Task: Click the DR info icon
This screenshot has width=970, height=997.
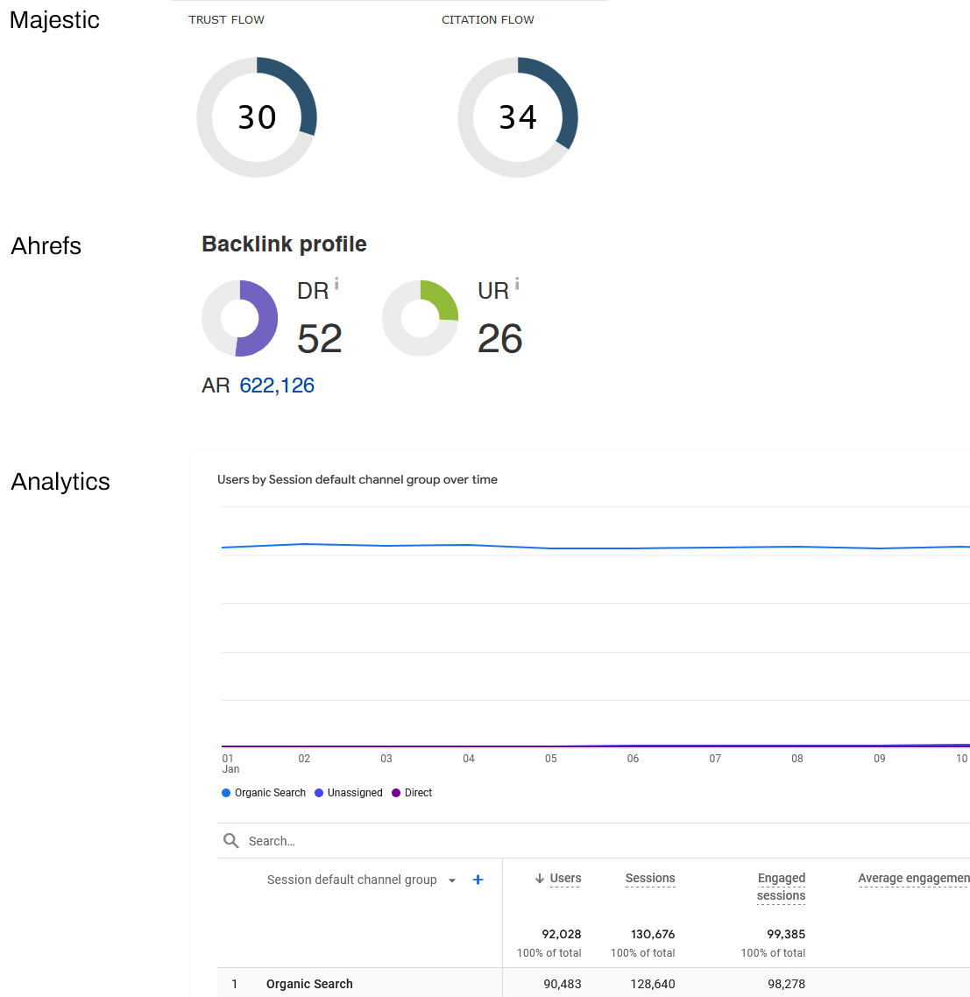Action: 336,283
